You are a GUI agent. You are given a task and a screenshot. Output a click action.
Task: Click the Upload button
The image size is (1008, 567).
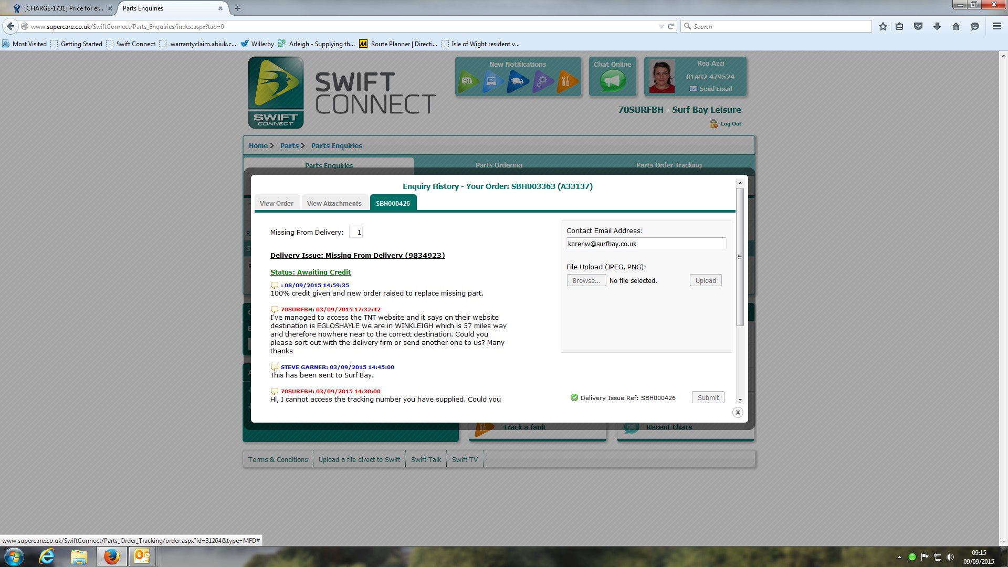point(705,280)
